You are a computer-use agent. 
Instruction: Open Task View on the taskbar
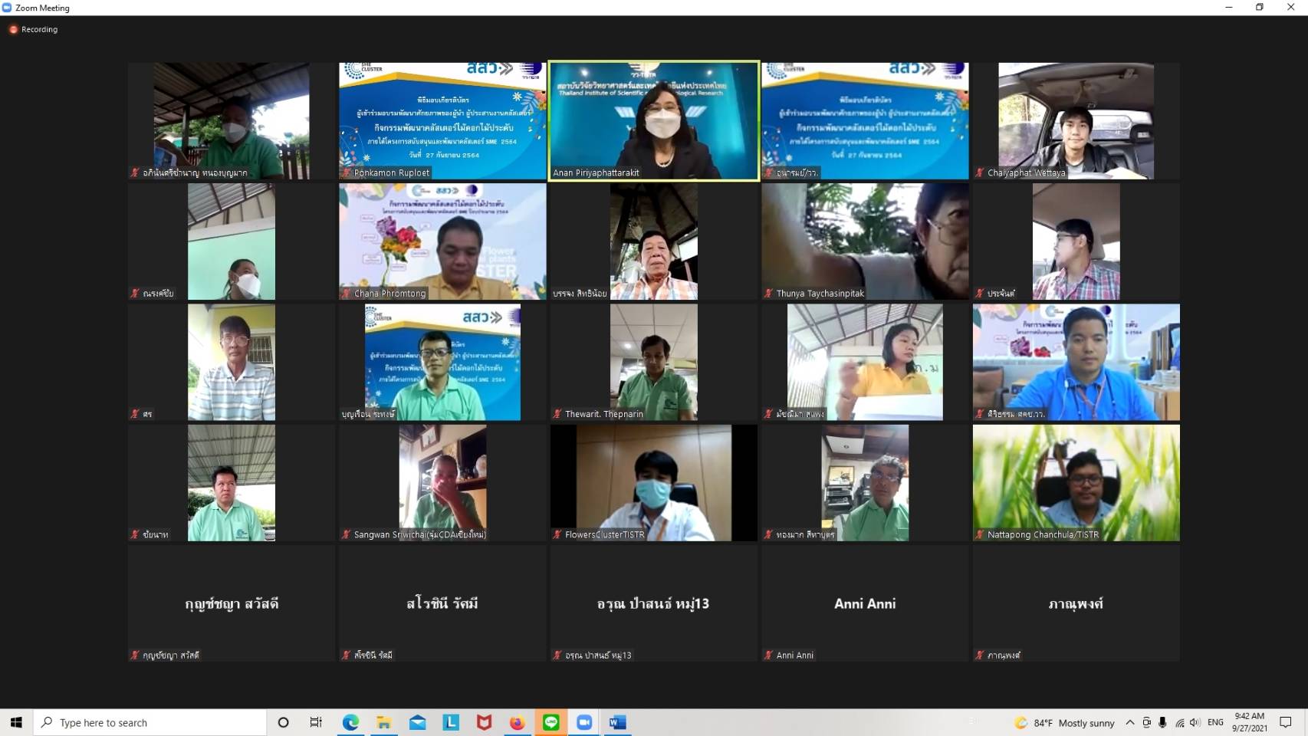(x=316, y=722)
